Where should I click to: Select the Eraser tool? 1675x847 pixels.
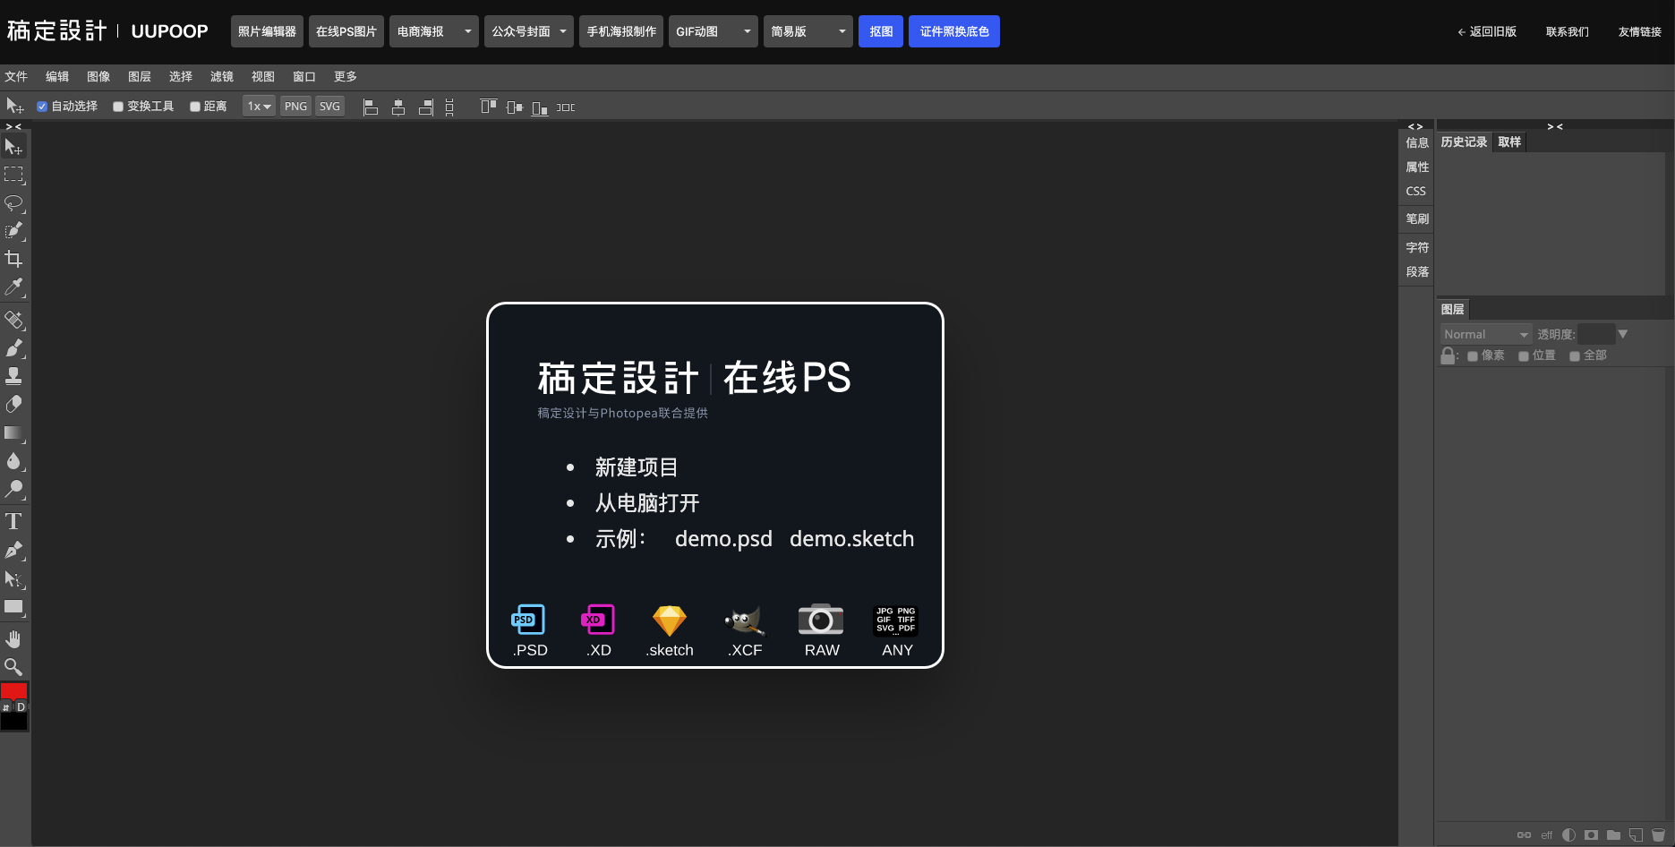tap(13, 405)
